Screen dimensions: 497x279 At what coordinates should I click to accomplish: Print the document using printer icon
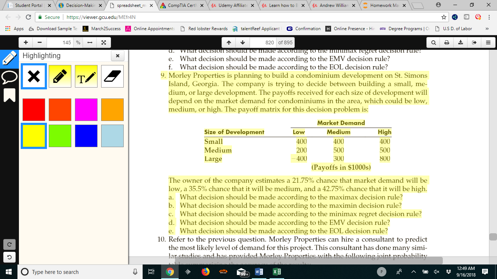click(x=448, y=43)
